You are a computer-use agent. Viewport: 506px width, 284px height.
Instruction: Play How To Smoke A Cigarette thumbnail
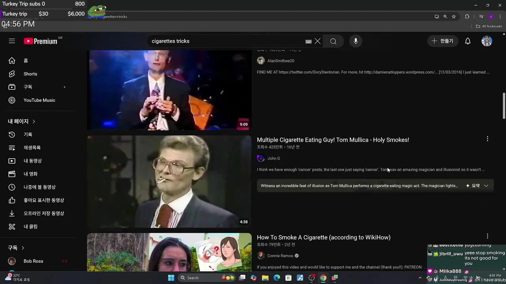pyautogui.click(x=169, y=252)
